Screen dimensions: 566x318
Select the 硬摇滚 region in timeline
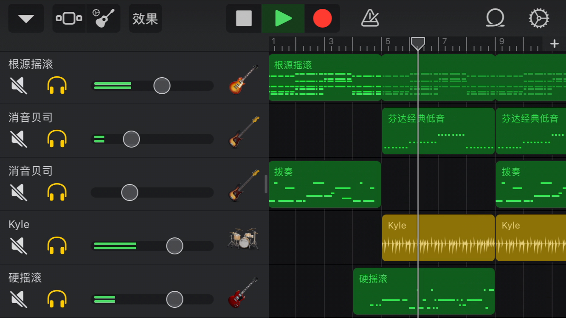tap(424, 291)
